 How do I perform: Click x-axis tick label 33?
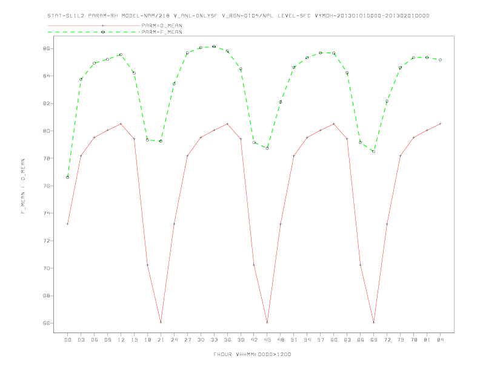point(215,340)
